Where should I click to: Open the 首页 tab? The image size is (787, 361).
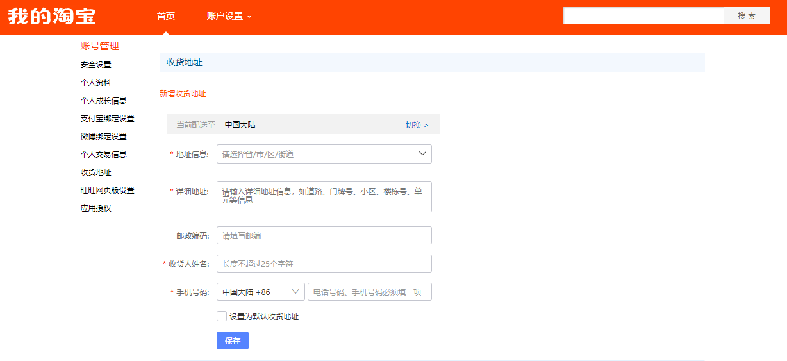pos(166,16)
